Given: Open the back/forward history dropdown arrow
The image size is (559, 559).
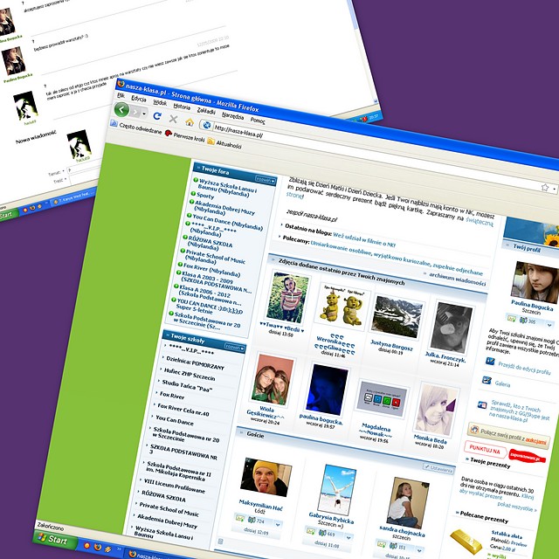Looking at the screenshot, I should (144, 114).
